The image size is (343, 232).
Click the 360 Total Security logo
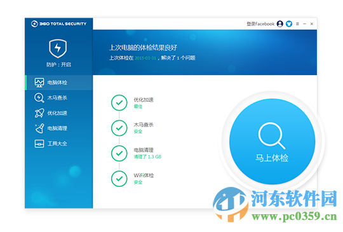coord(58,24)
